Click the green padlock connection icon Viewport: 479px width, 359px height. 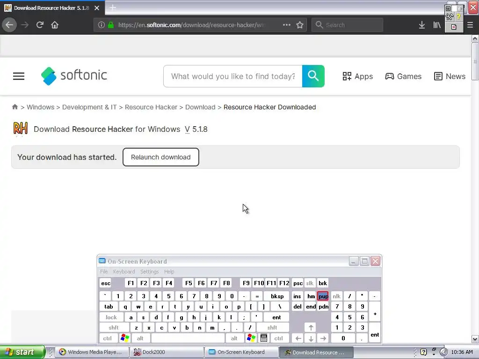(x=111, y=25)
